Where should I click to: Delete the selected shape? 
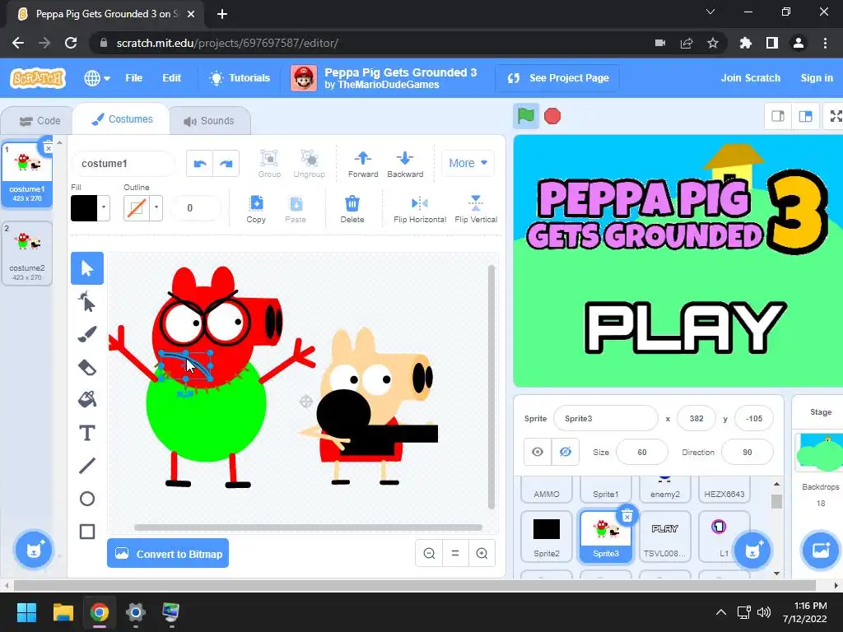[x=352, y=209]
